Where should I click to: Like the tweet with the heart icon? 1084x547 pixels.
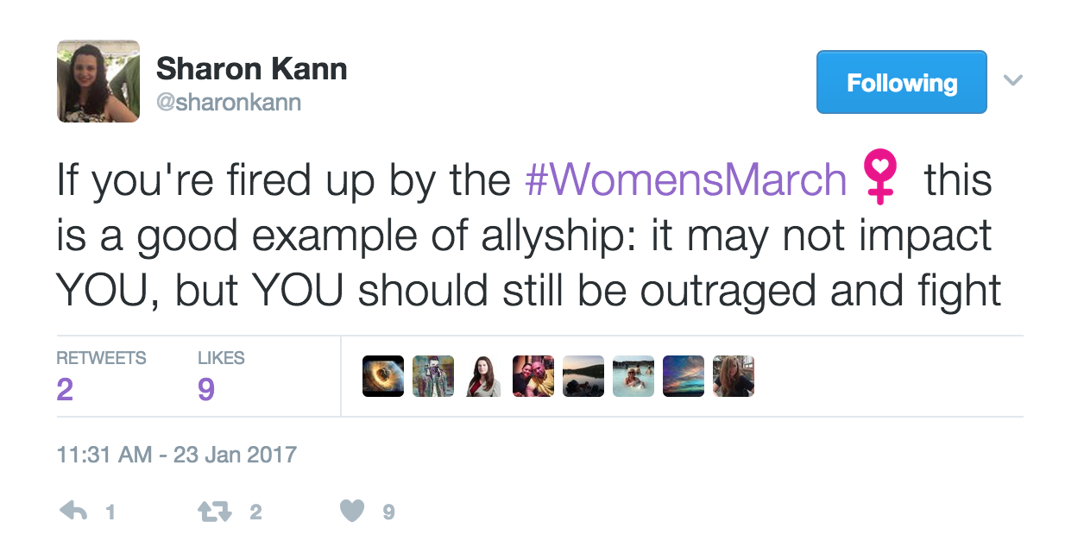pyautogui.click(x=352, y=512)
